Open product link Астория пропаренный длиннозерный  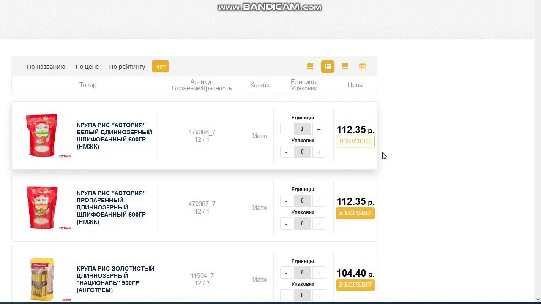tap(111, 207)
